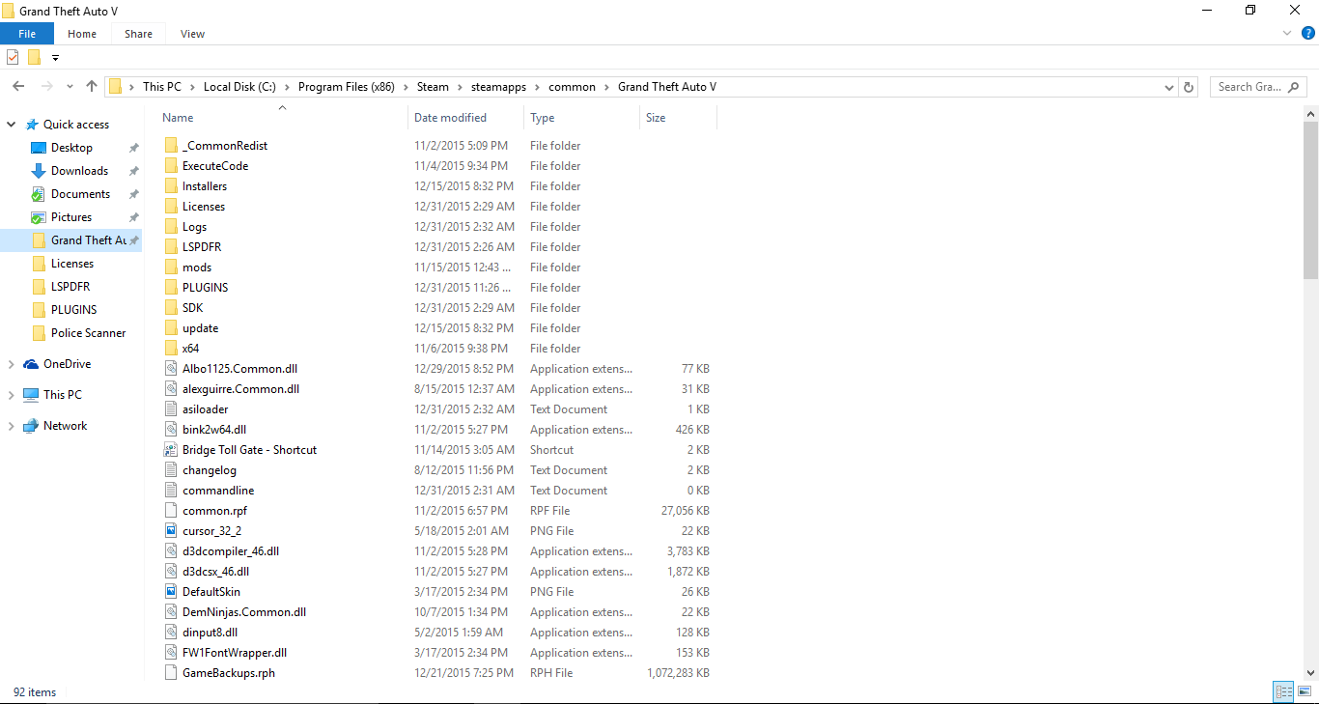Select the changelog text file name

click(x=210, y=470)
